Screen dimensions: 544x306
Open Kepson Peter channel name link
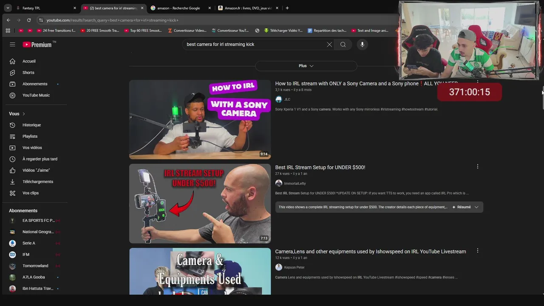click(294, 267)
